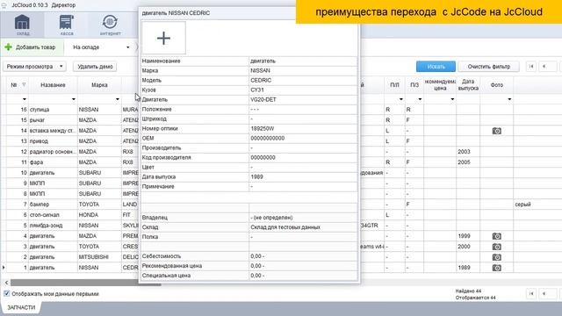Click the Найдено 44 status text

tap(468, 291)
